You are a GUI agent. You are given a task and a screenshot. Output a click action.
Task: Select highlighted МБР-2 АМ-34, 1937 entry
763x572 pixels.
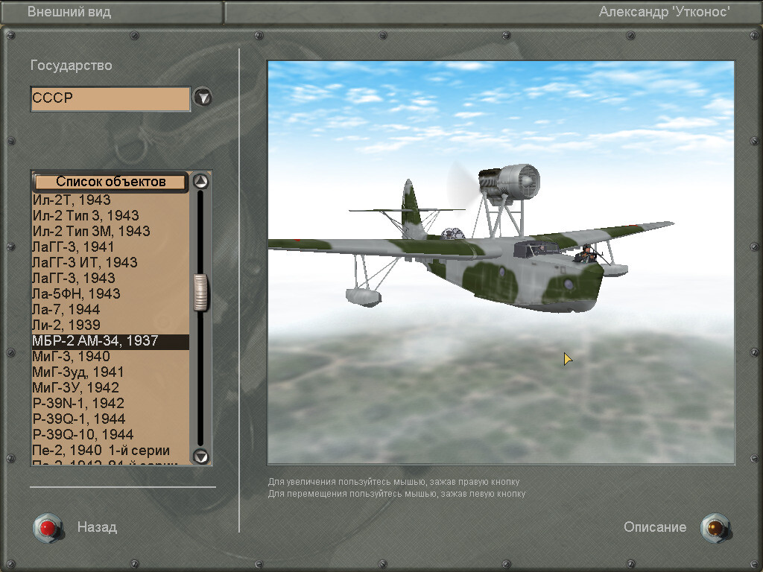110,341
